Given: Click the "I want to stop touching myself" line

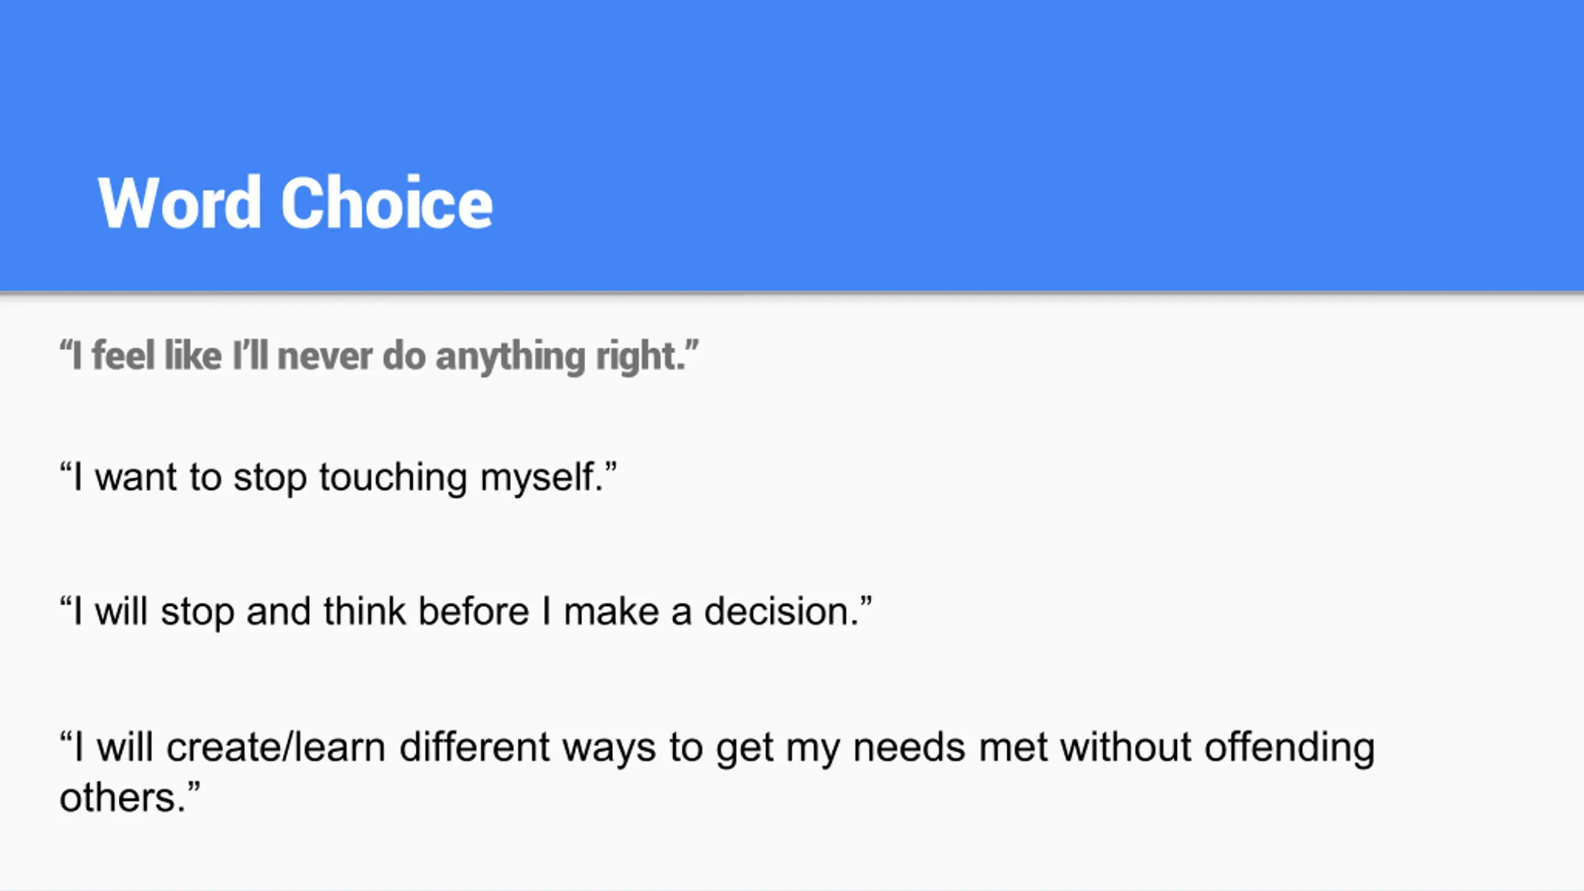Looking at the screenshot, I should 338,478.
